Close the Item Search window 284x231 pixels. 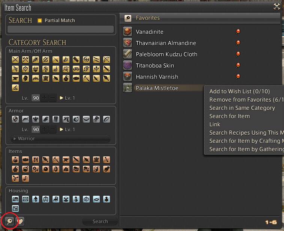tap(277, 7)
